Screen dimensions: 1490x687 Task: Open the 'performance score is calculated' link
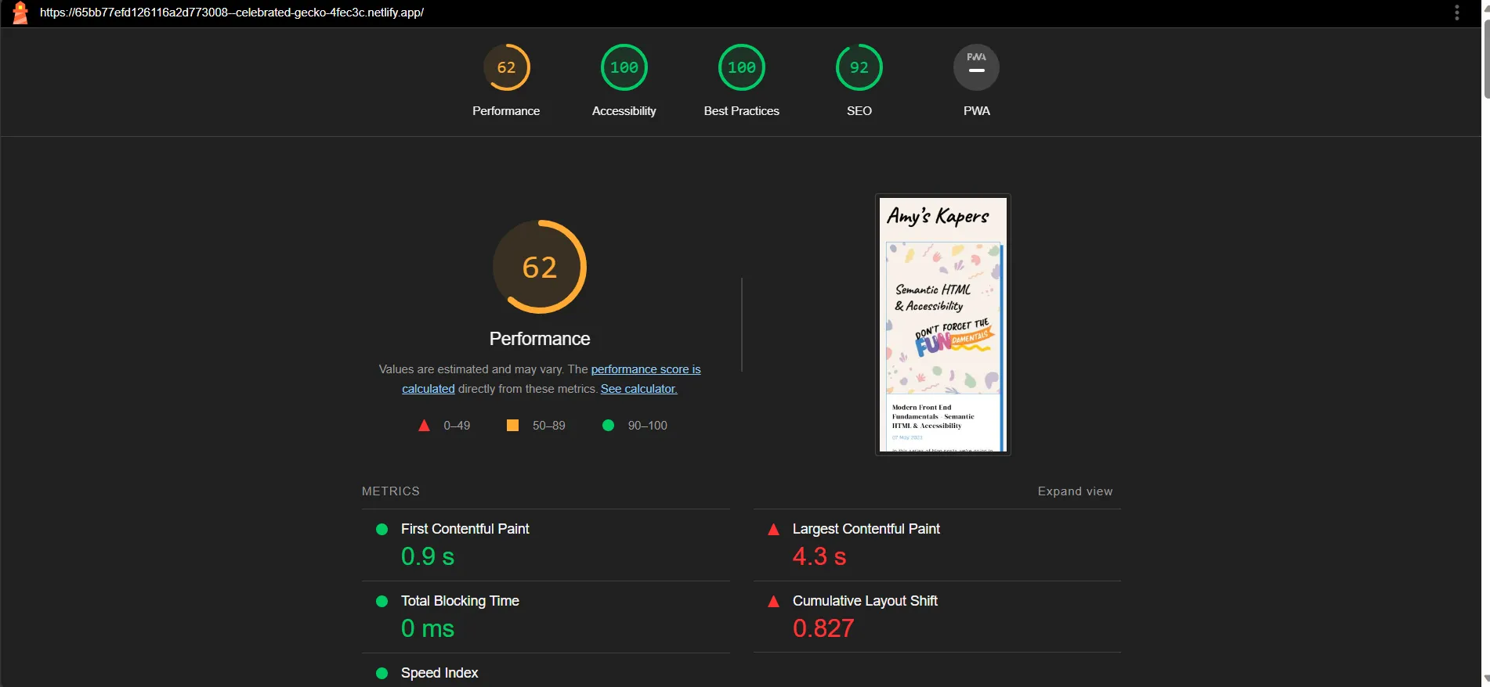(x=646, y=369)
